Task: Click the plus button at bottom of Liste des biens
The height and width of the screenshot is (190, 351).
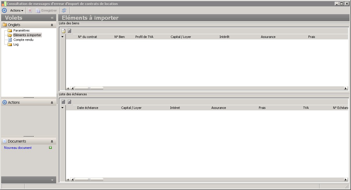Action: click(68, 88)
